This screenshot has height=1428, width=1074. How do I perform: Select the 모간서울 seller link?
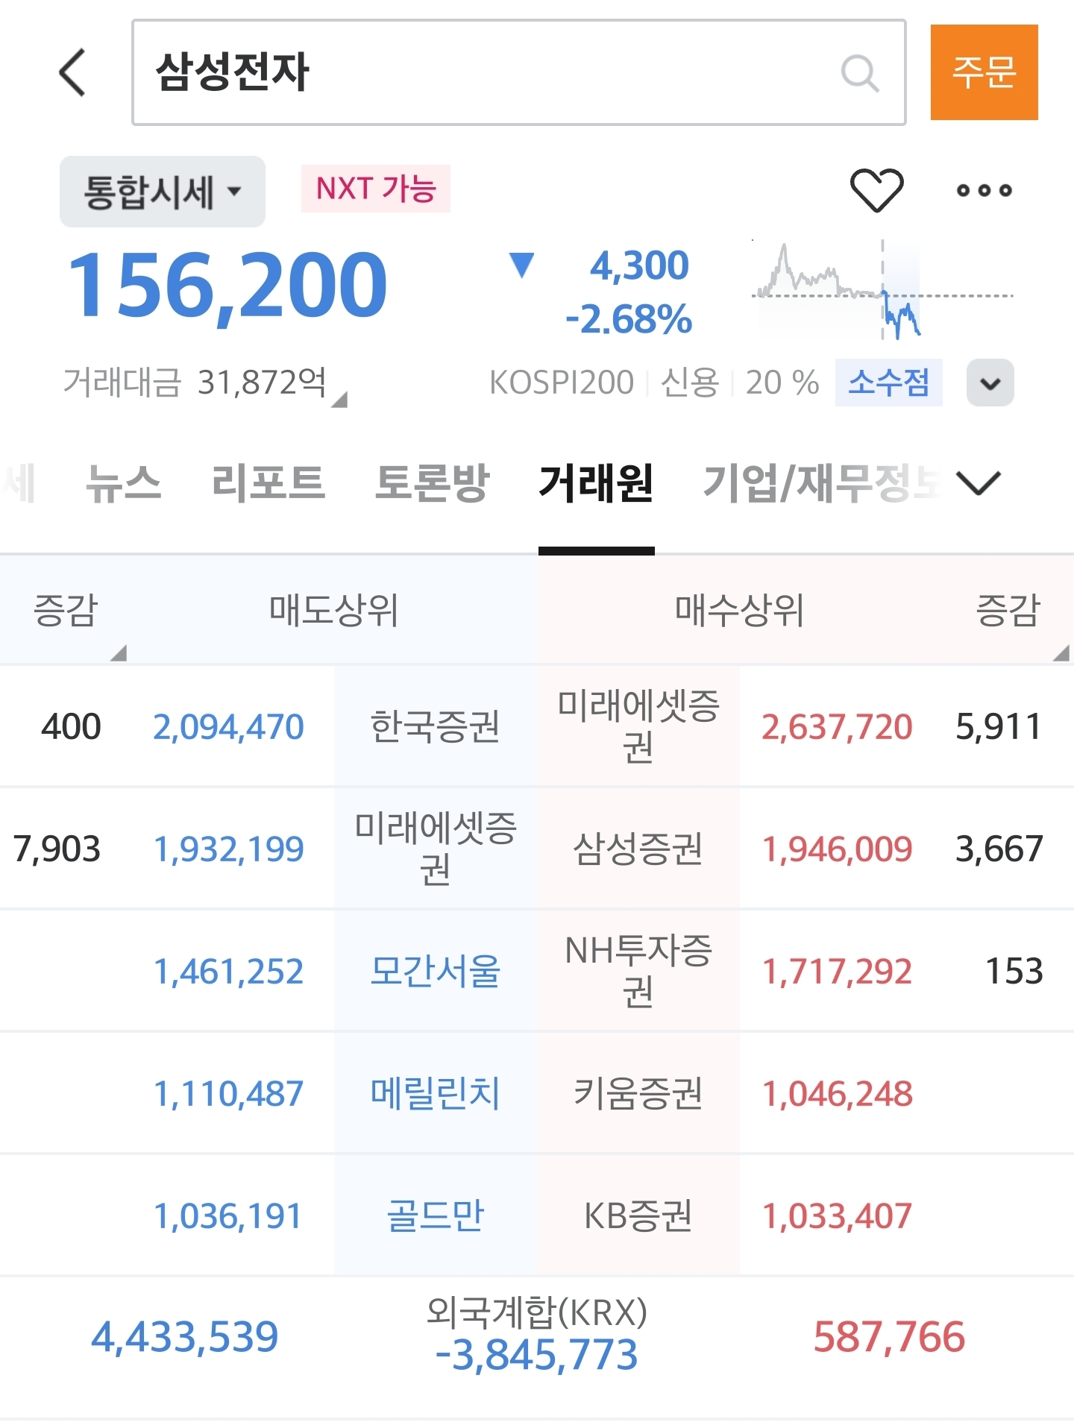435,972
